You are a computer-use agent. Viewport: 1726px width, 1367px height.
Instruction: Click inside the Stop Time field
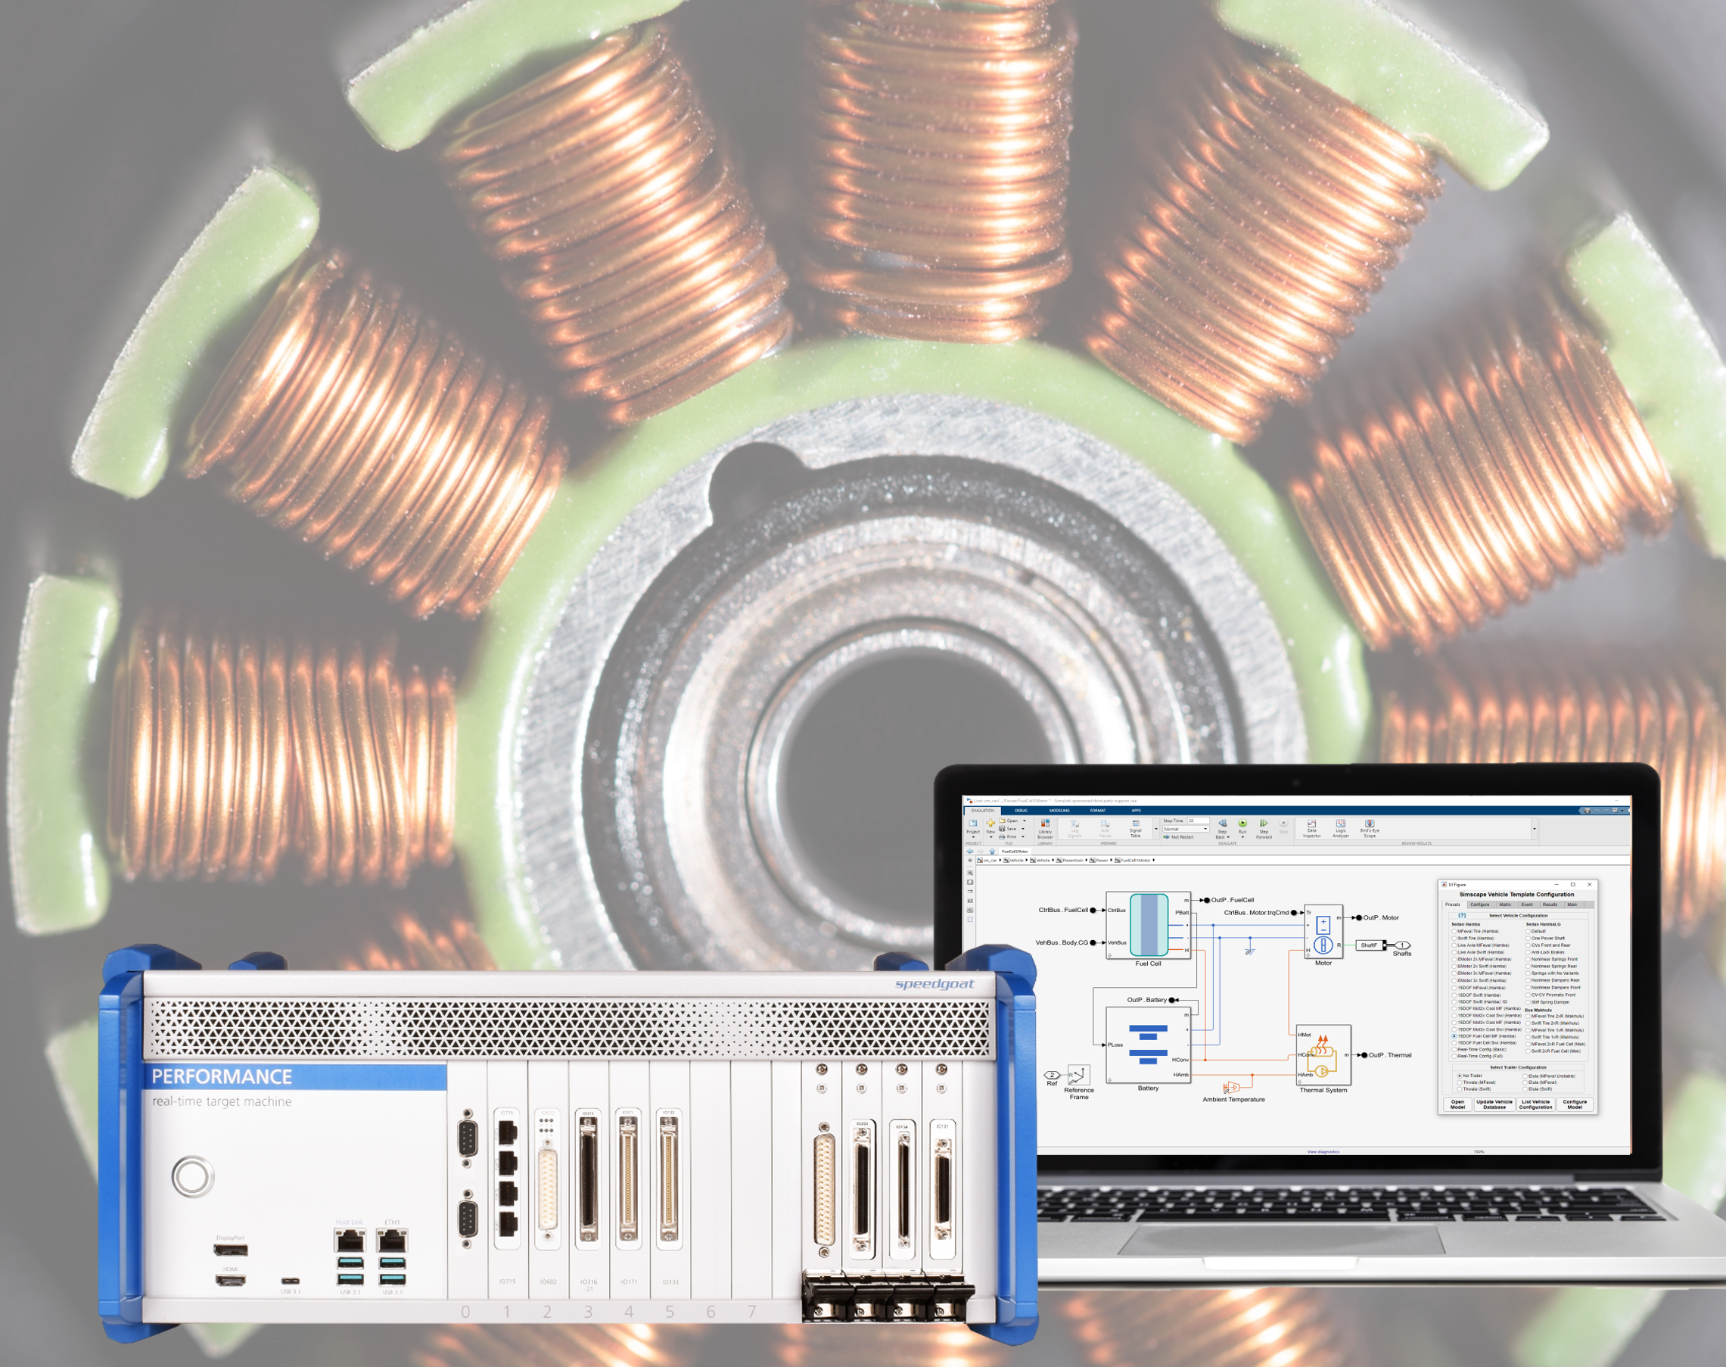pos(1199,821)
